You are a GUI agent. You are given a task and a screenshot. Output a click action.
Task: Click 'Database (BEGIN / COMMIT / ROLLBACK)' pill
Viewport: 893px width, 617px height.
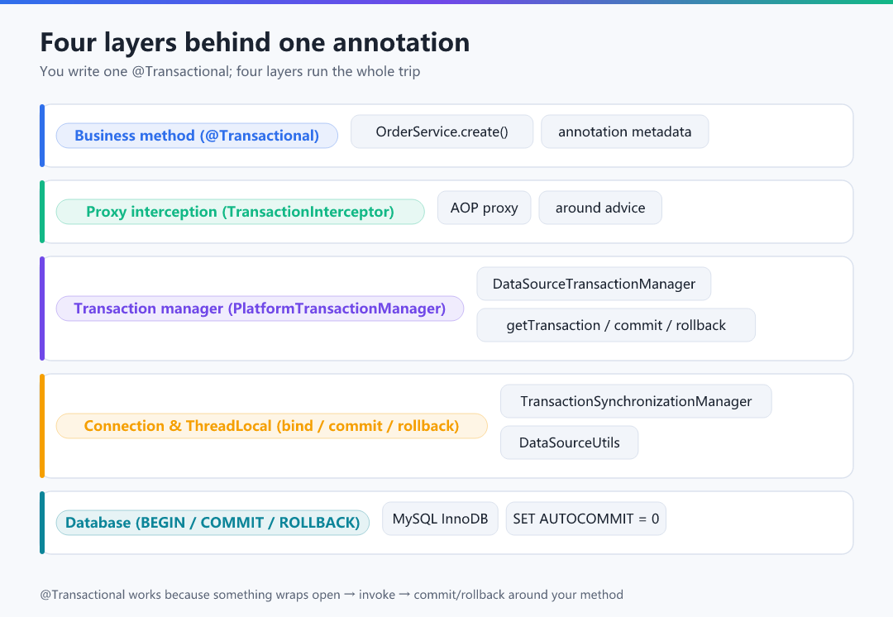213,523
